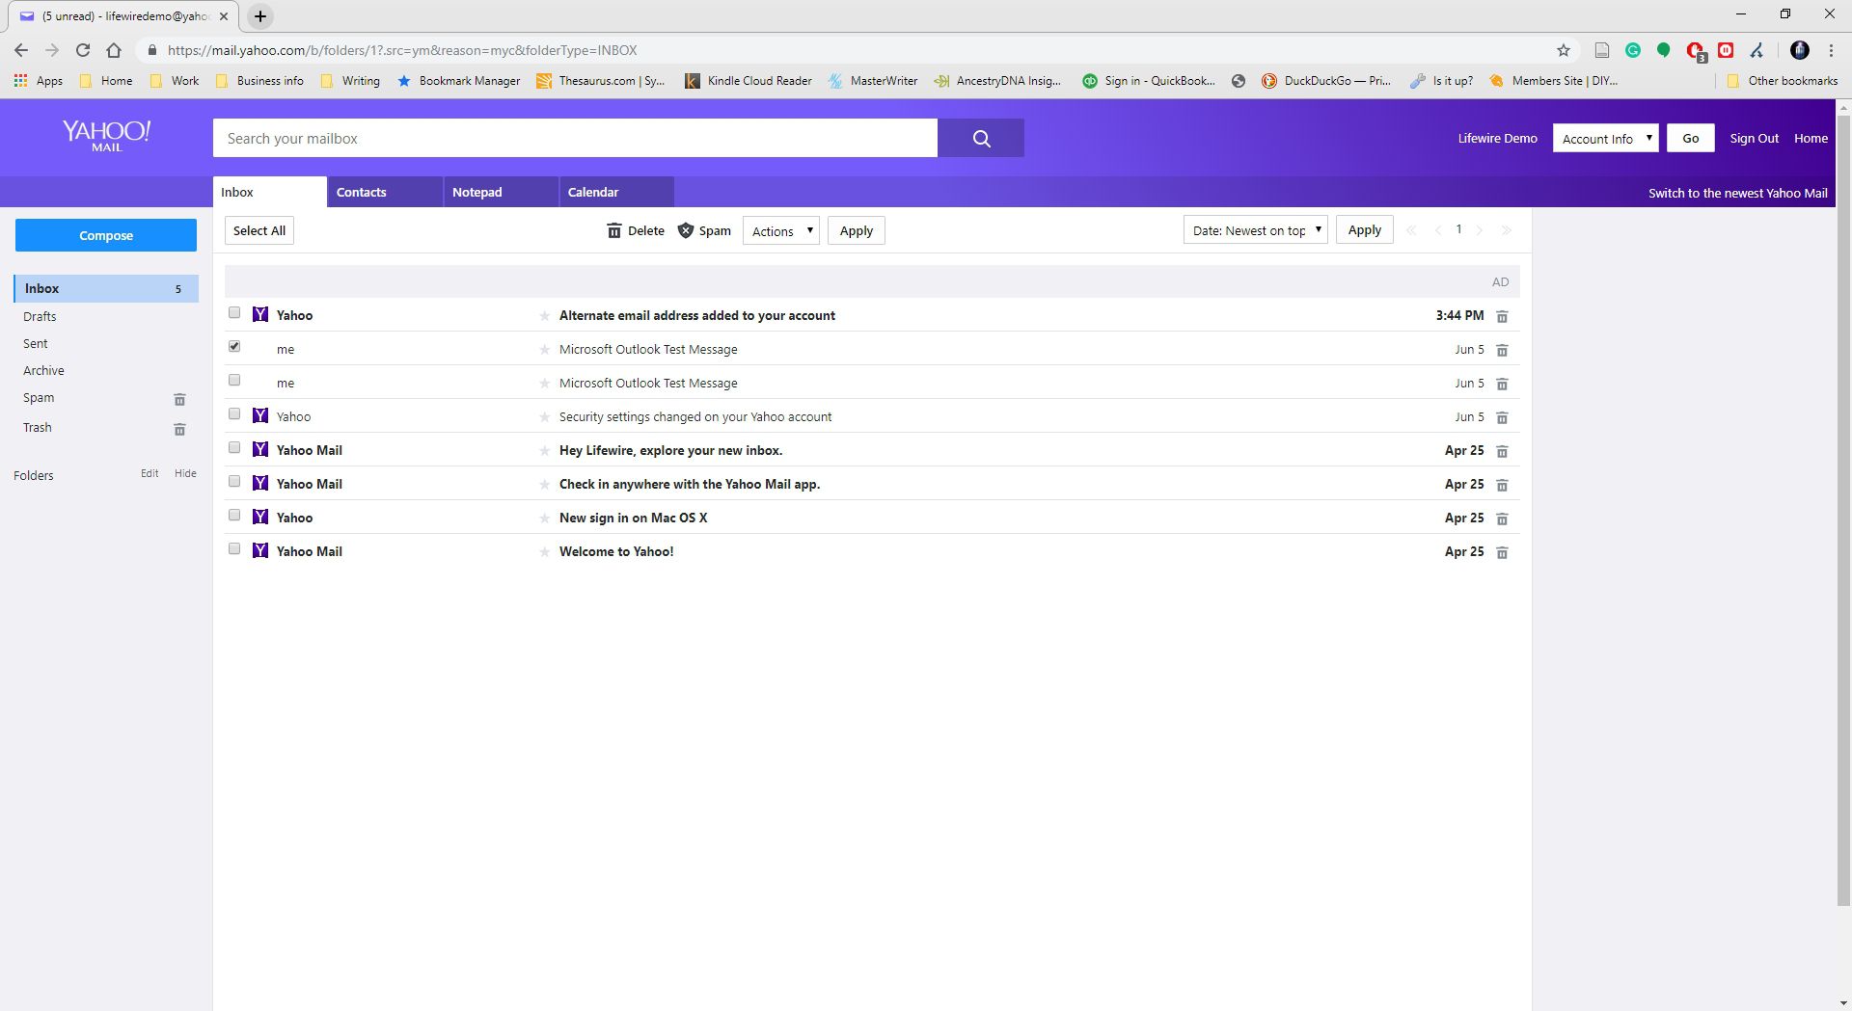
Task: Star the 'Security settings changed' message
Action: point(544,417)
